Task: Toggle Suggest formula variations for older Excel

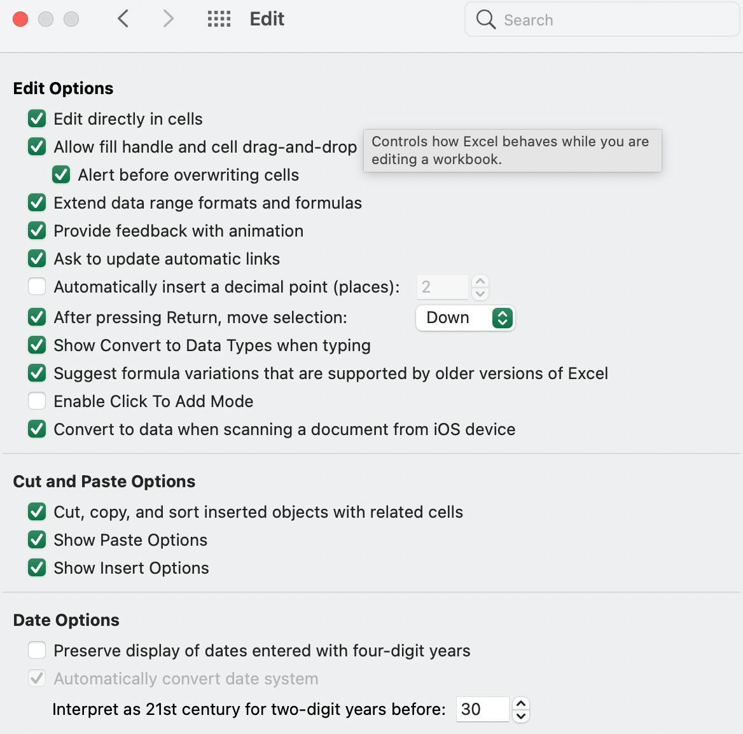Action: click(37, 373)
